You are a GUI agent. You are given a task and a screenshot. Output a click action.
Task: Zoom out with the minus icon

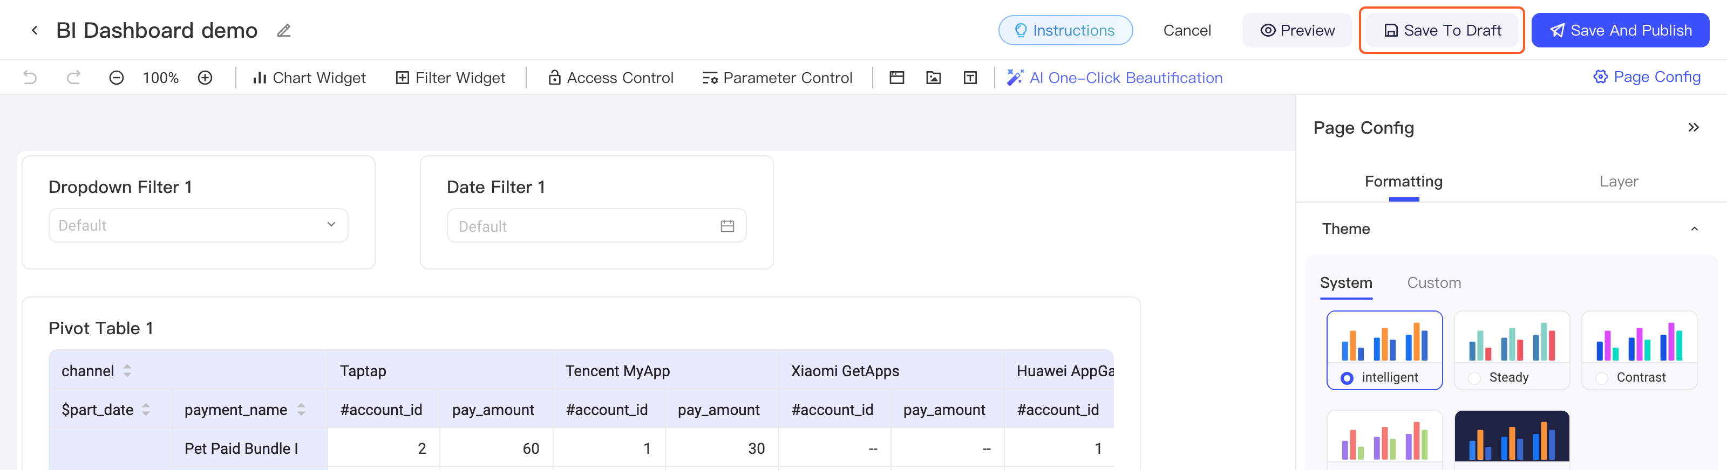116,78
